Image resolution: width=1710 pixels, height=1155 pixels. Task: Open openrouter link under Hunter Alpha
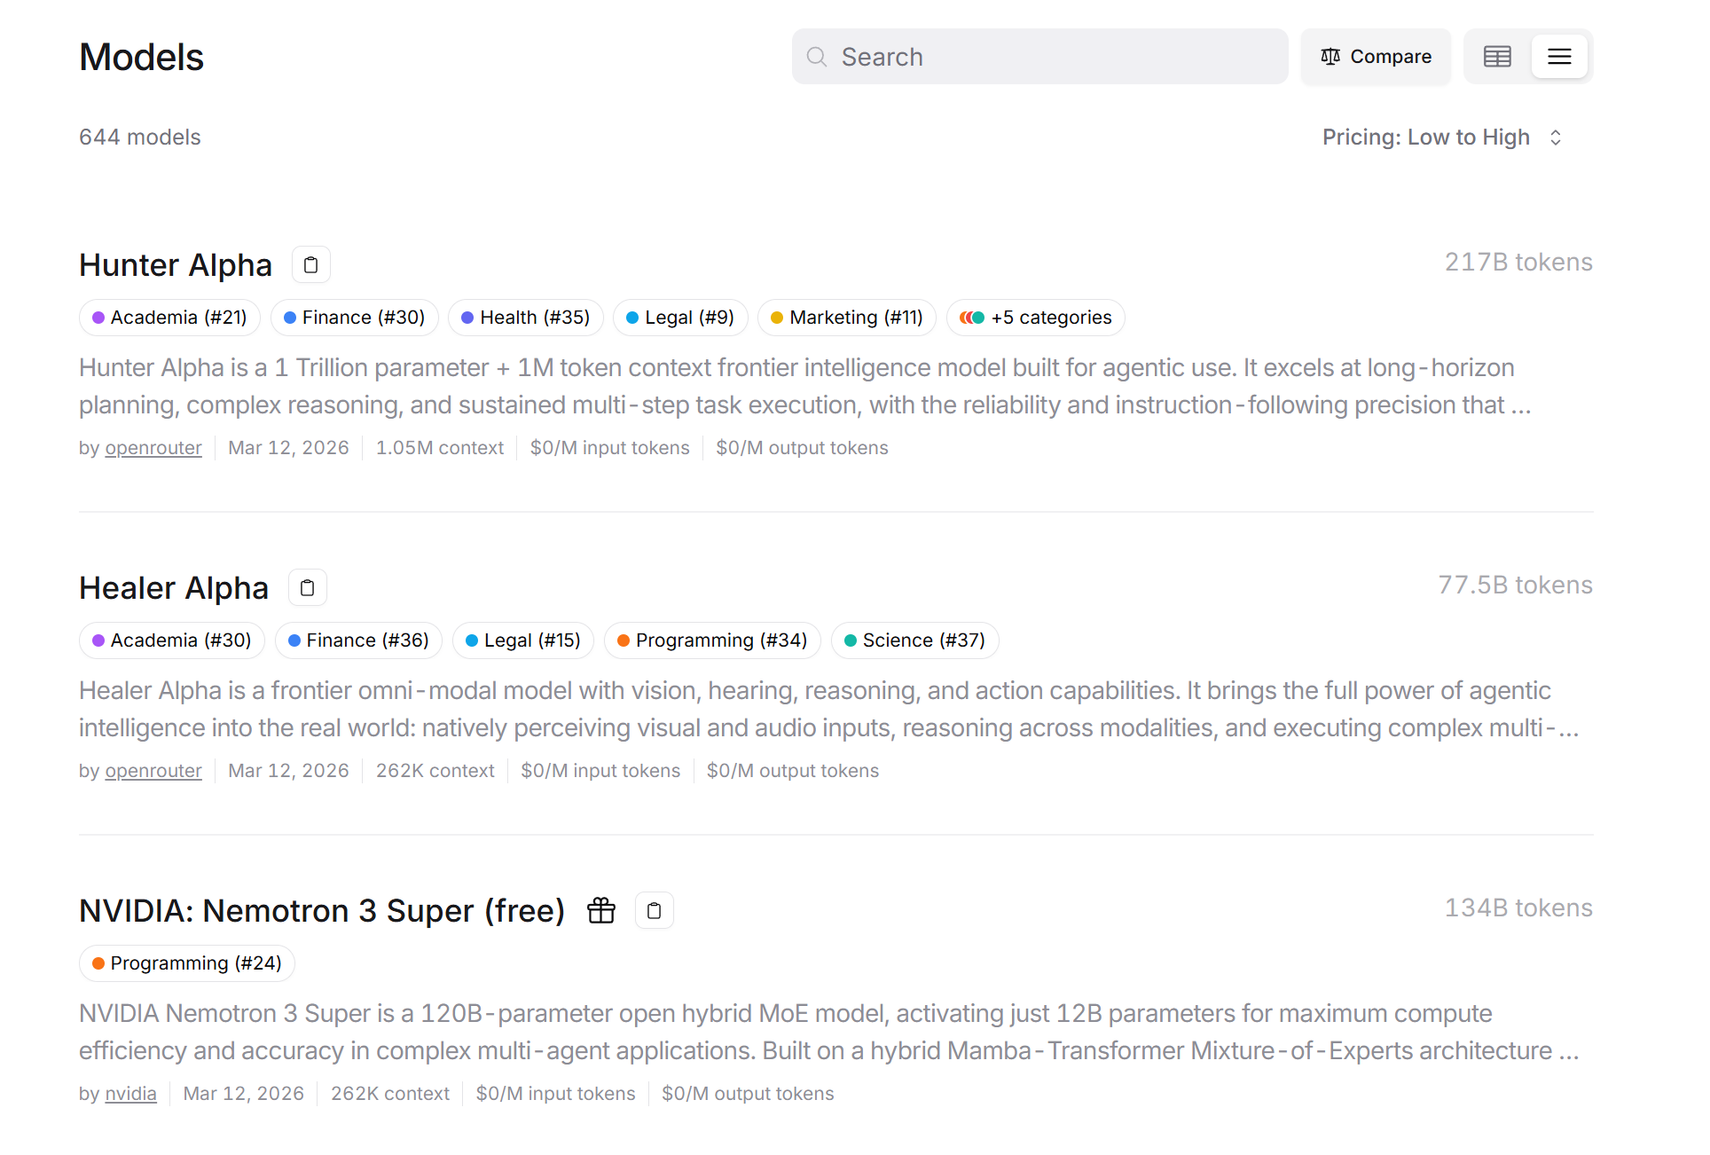click(153, 448)
